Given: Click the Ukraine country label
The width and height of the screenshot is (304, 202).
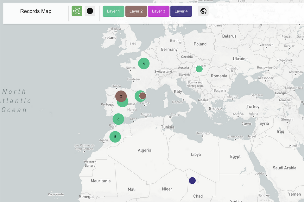Looking at the screenshot, I should (240, 59).
